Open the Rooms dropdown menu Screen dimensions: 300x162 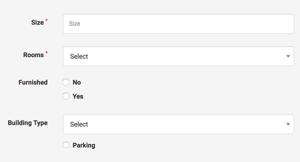click(x=178, y=56)
